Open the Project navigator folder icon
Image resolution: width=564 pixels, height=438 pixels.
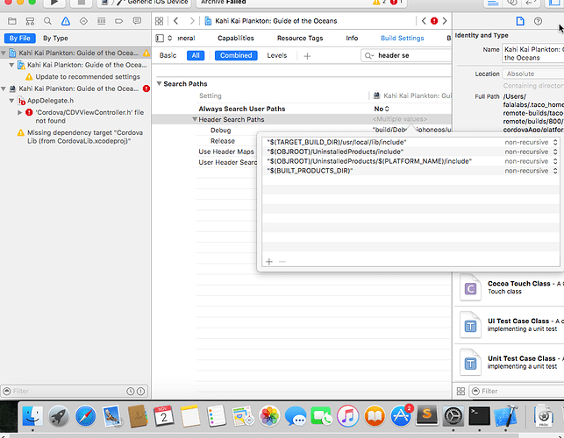[x=12, y=21]
